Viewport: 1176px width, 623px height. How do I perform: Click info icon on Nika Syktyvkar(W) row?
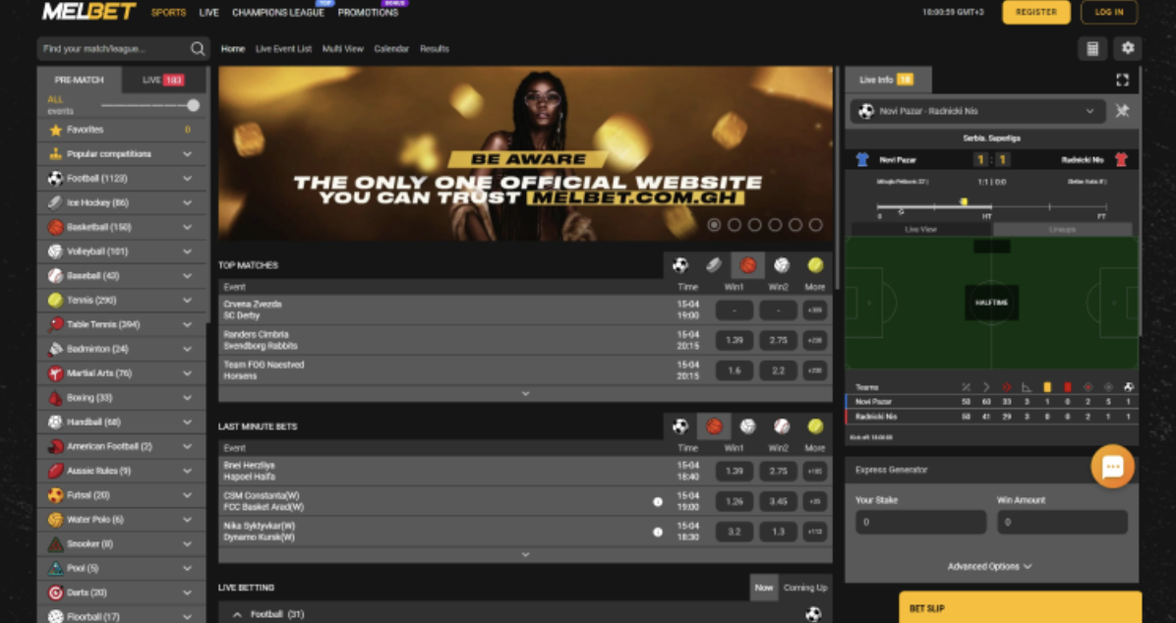(x=658, y=532)
